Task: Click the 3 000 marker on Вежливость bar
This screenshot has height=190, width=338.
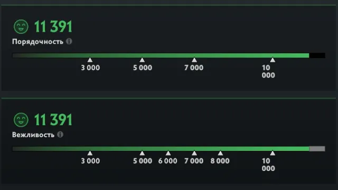Action: point(90,153)
